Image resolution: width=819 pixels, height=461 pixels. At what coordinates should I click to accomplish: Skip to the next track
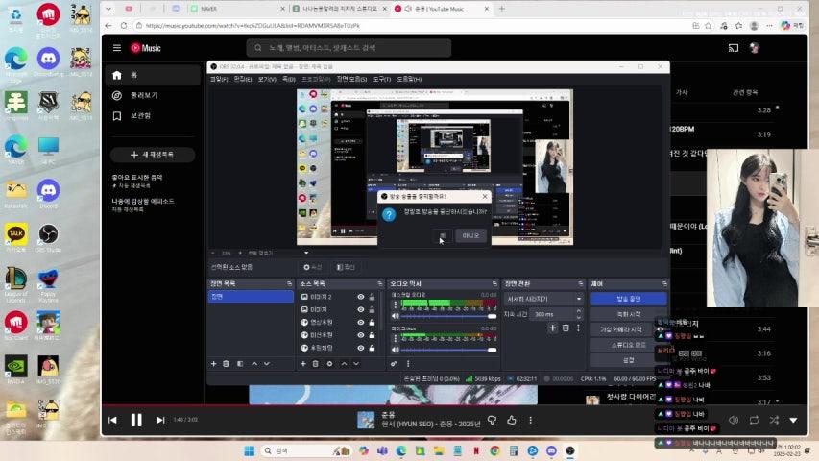click(x=160, y=420)
